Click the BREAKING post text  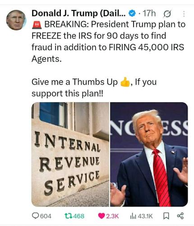[x=108, y=42]
